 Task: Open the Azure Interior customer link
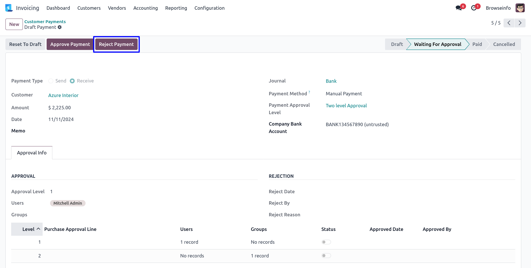(63, 95)
